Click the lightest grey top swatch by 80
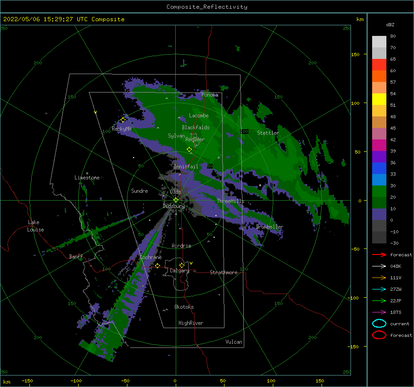Viewport: 414px width, 387px height. pos(379,41)
